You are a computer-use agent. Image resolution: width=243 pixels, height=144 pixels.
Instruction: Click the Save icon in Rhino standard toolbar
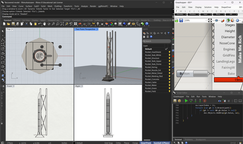click(x=13, y=24)
